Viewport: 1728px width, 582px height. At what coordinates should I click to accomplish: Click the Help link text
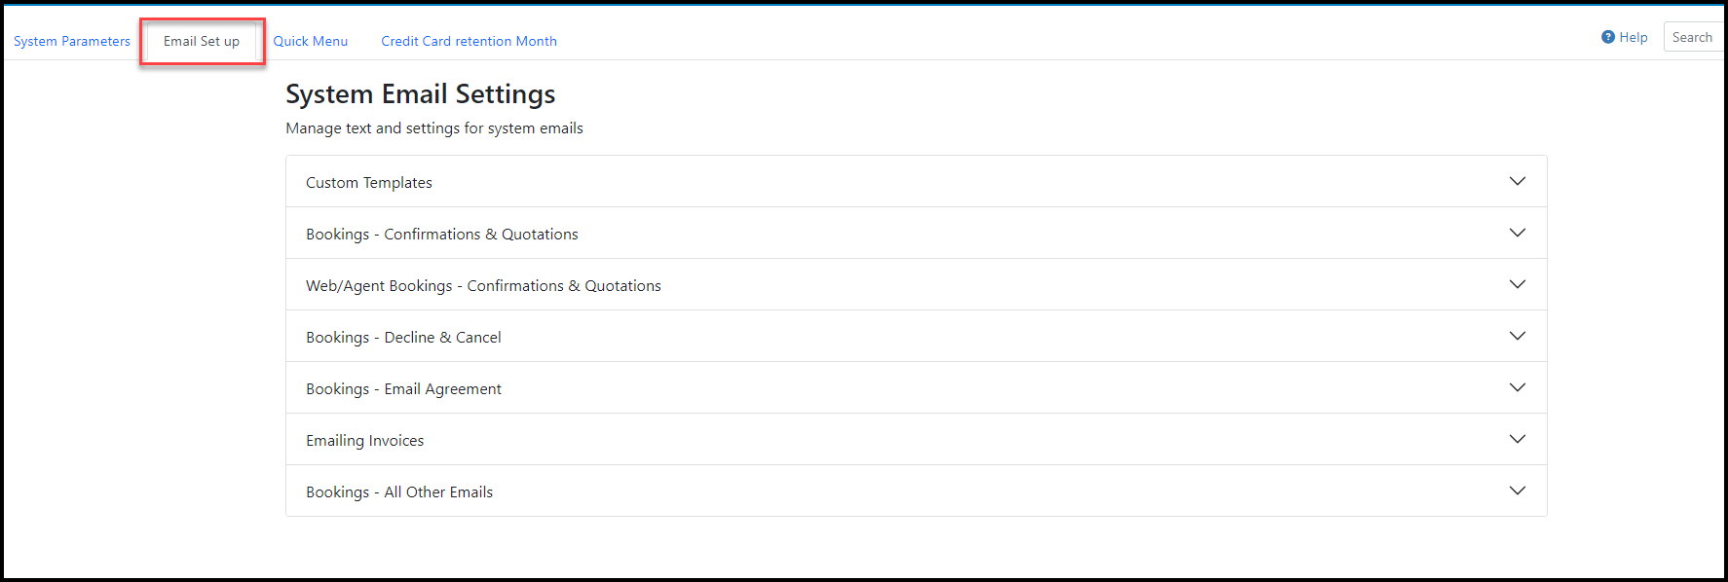tap(1634, 37)
